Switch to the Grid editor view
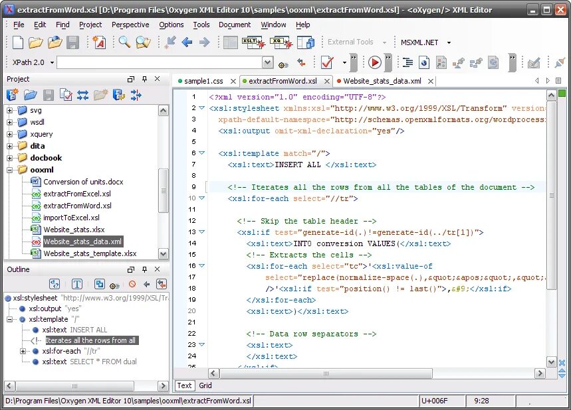571x410 pixels. tap(205, 385)
